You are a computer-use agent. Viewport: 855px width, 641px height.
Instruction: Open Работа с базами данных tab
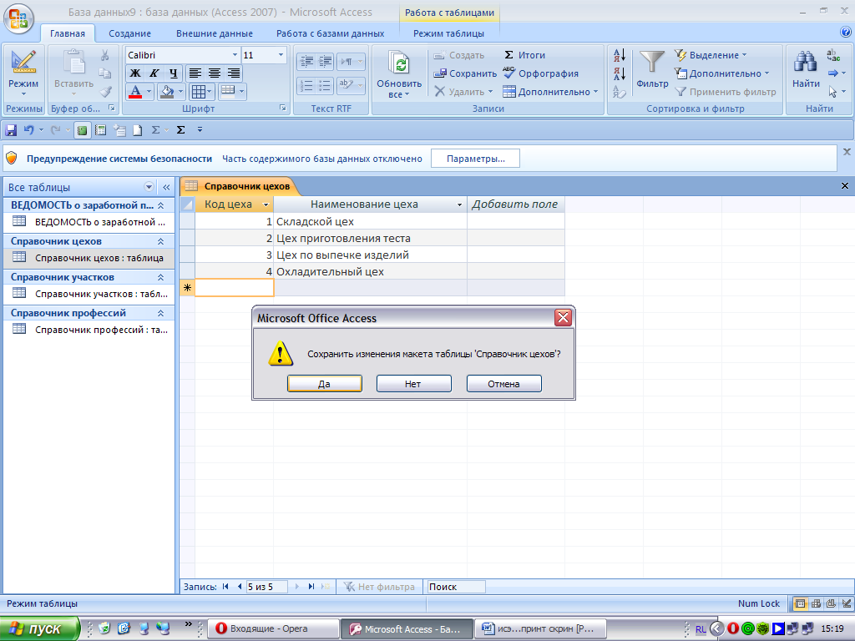(330, 33)
